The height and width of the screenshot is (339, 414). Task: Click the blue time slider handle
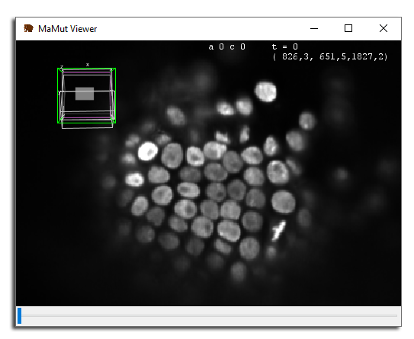tap(19, 315)
